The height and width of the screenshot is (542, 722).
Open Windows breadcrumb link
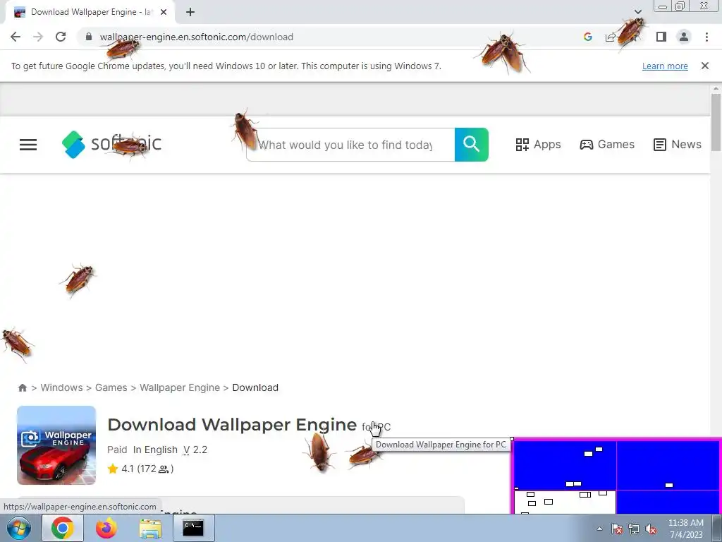62,387
